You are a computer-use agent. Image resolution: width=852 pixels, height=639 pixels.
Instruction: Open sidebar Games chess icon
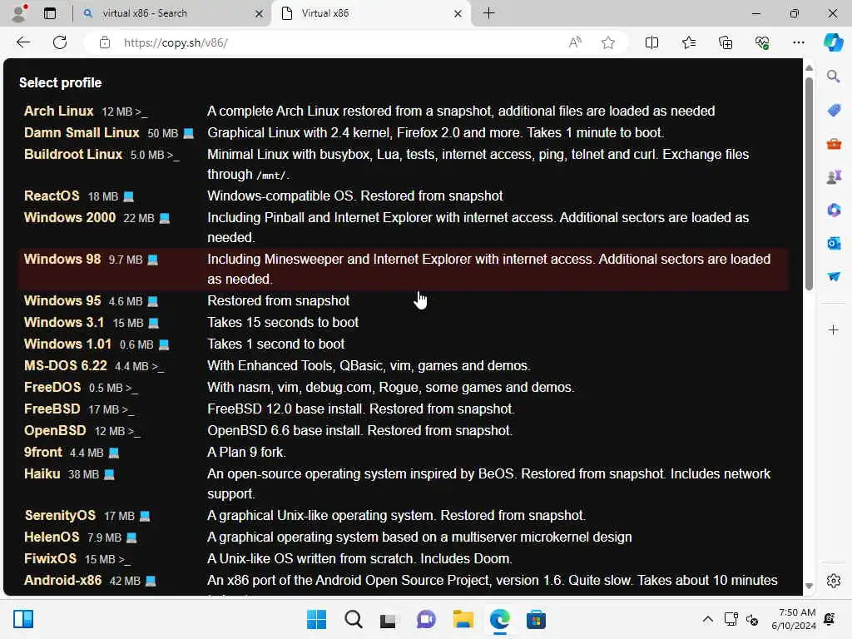click(834, 176)
